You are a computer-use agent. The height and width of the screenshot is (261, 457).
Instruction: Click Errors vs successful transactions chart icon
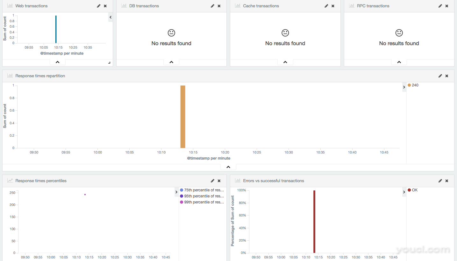[x=238, y=181]
